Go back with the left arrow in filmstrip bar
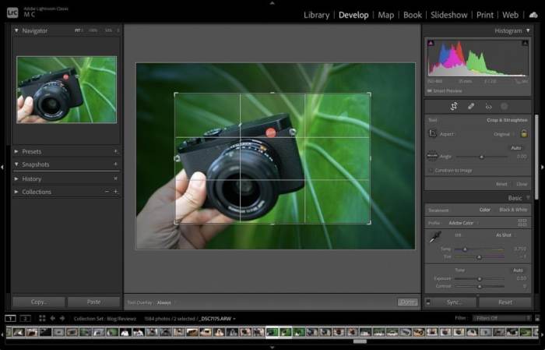The height and width of the screenshot is (350, 545). click(52, 318)
